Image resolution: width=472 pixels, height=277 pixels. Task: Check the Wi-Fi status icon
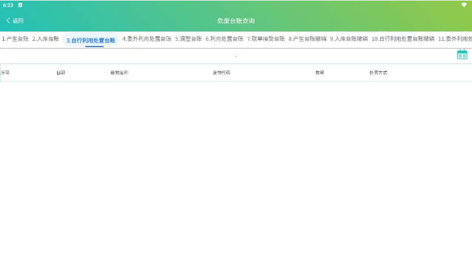tap(464, 5)
